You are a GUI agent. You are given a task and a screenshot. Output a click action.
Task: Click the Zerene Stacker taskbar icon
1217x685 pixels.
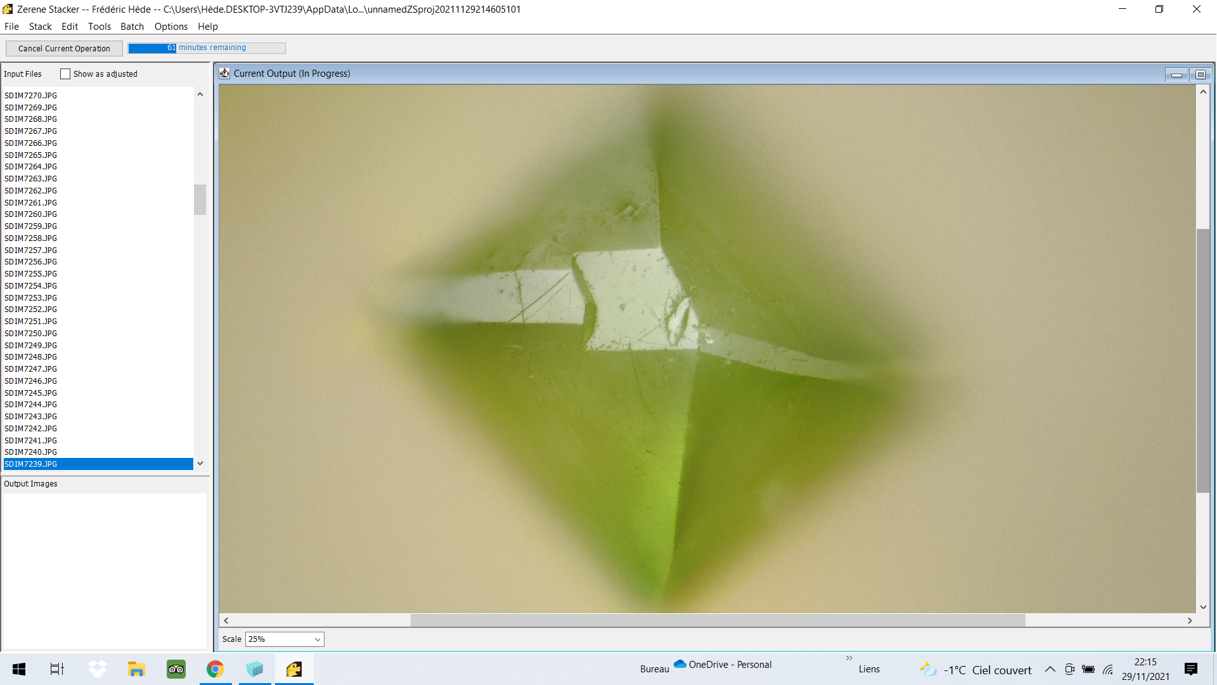pyautogui.click(x=294, y=669)
